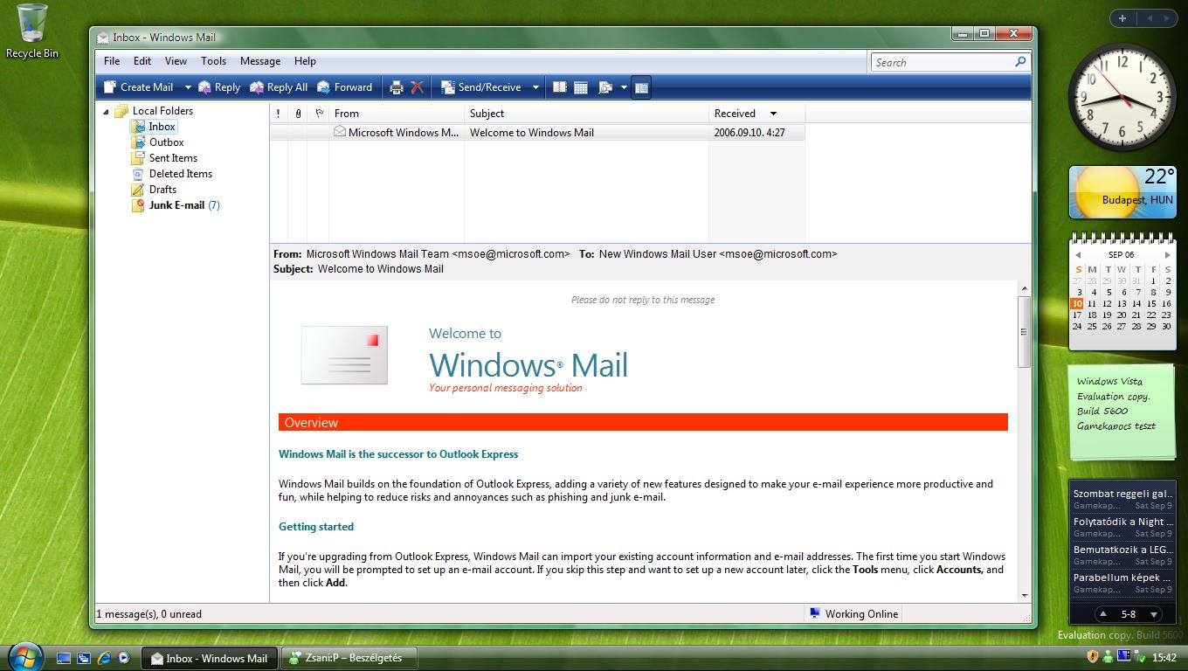
Task: Click the magnifier search icon
Action: click(x=1020, y=62)
